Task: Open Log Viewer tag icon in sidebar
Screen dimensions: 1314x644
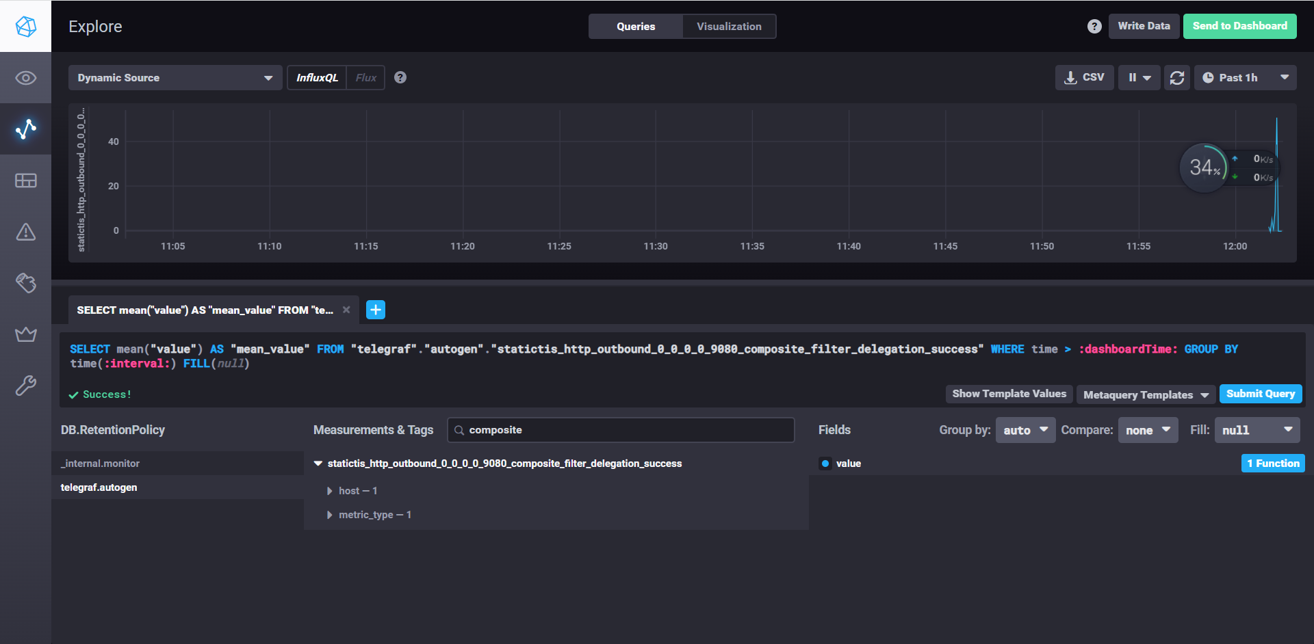Action: [x=25, y=283]
